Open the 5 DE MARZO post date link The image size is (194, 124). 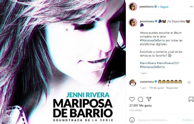tap(136, 110)
